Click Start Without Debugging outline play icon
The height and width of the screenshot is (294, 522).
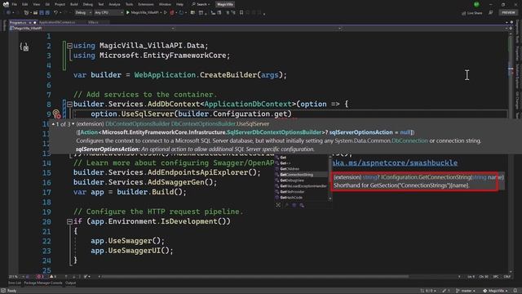pos(165,13)
